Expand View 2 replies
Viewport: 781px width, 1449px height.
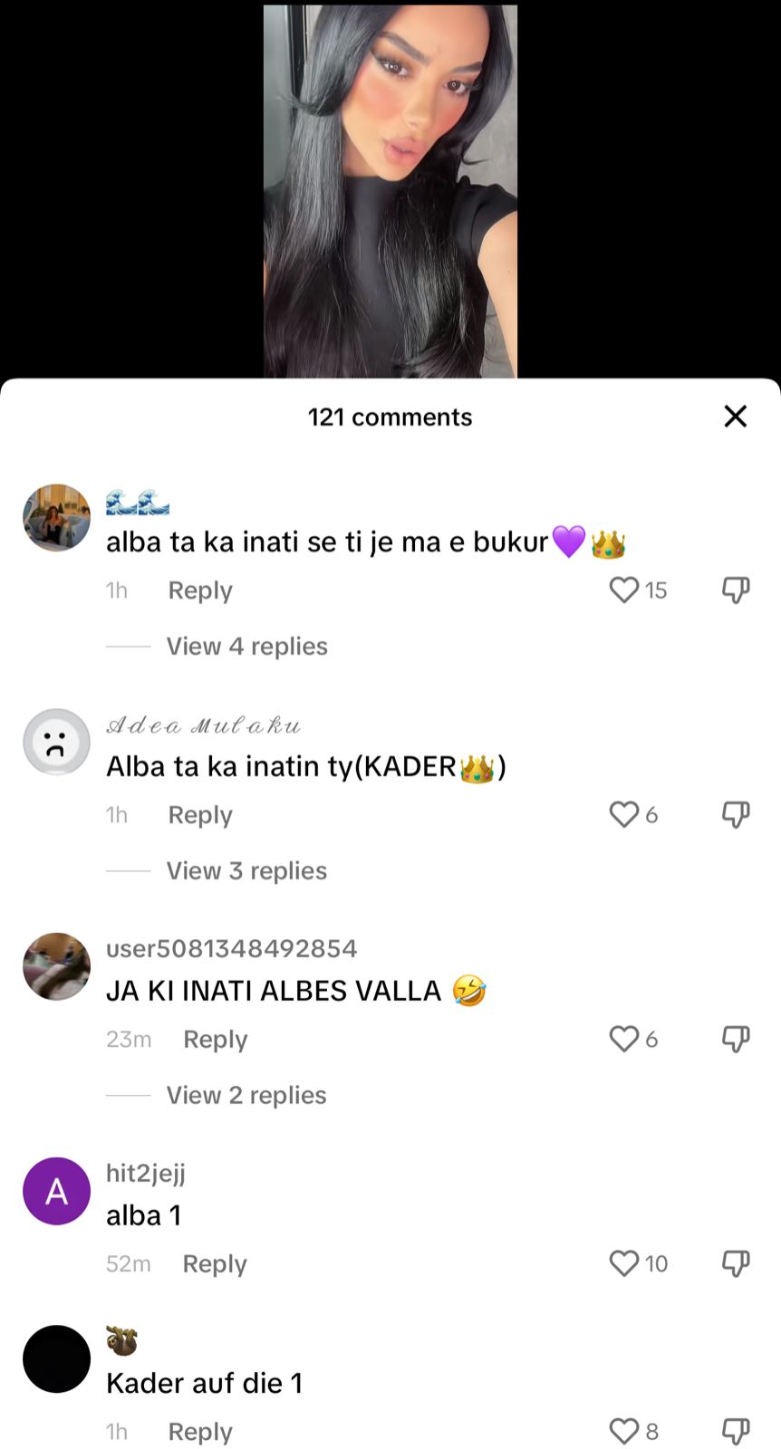tap(246, 1096)
